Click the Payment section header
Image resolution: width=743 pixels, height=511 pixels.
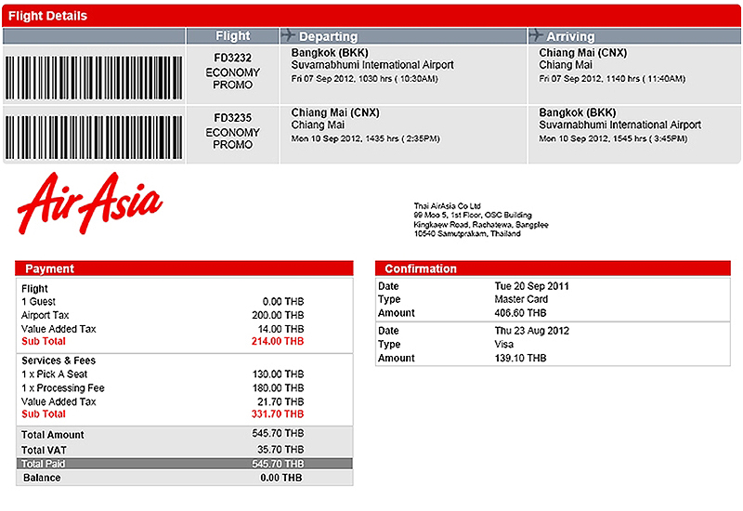[x=184, y=269]
